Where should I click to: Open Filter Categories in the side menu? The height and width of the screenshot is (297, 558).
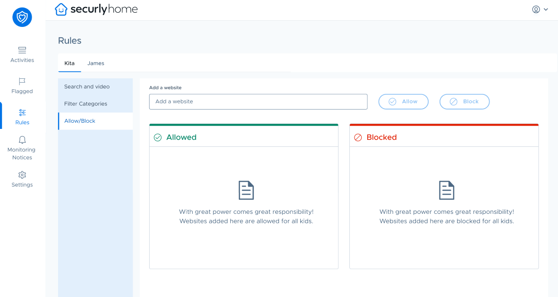click(85, 104)
